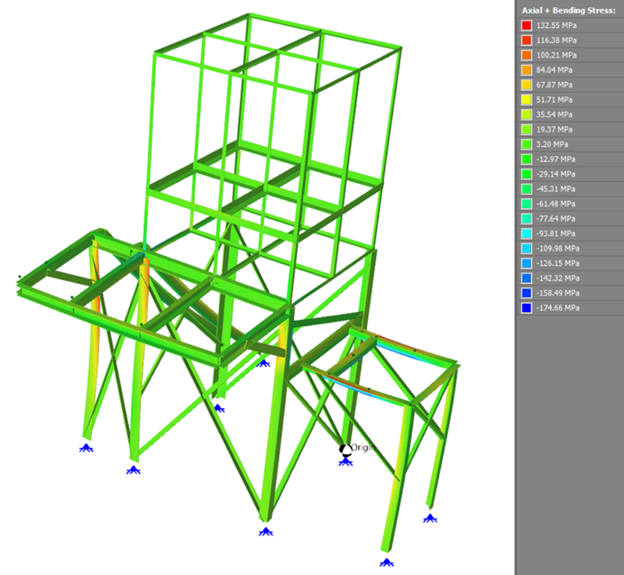Screen dimensions: 624x575
Task: Click the orange 100.21 MPa legend swatch
Action: click(x=527, y=55)
